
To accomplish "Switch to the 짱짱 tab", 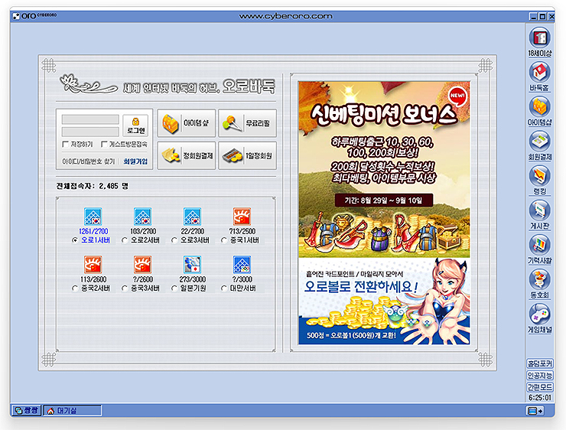I will [x=27, y=411].
